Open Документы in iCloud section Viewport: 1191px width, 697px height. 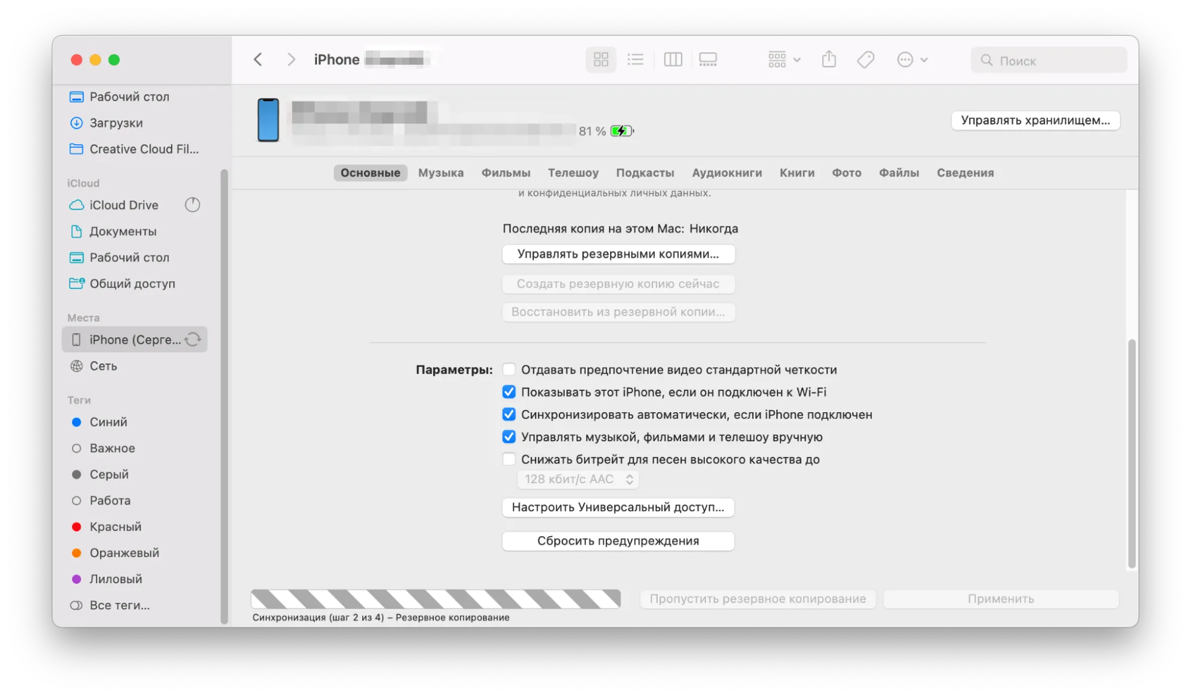pos(123,231)
